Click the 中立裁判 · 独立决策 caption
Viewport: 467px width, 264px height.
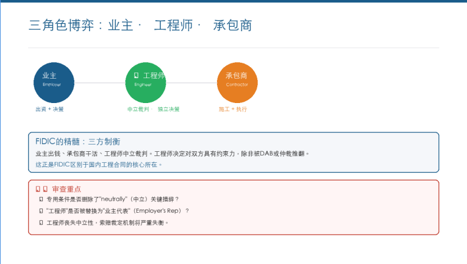(154, 109)
